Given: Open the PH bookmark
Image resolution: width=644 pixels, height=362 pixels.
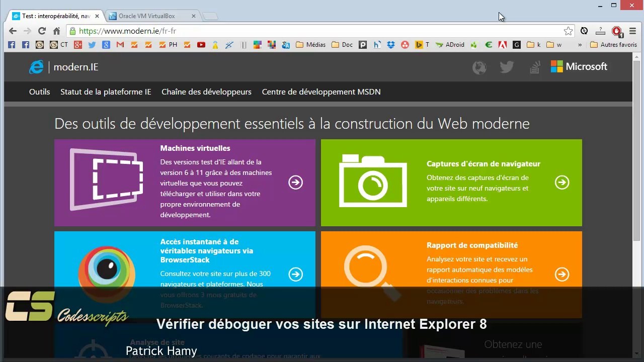Looking at the screenshot, I should point(168,45).
